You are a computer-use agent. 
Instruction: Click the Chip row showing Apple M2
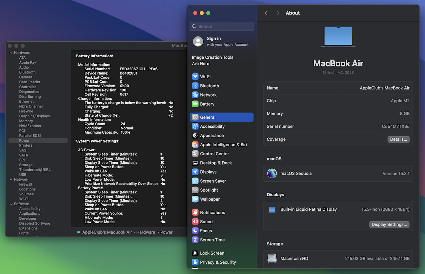[338, 101]
